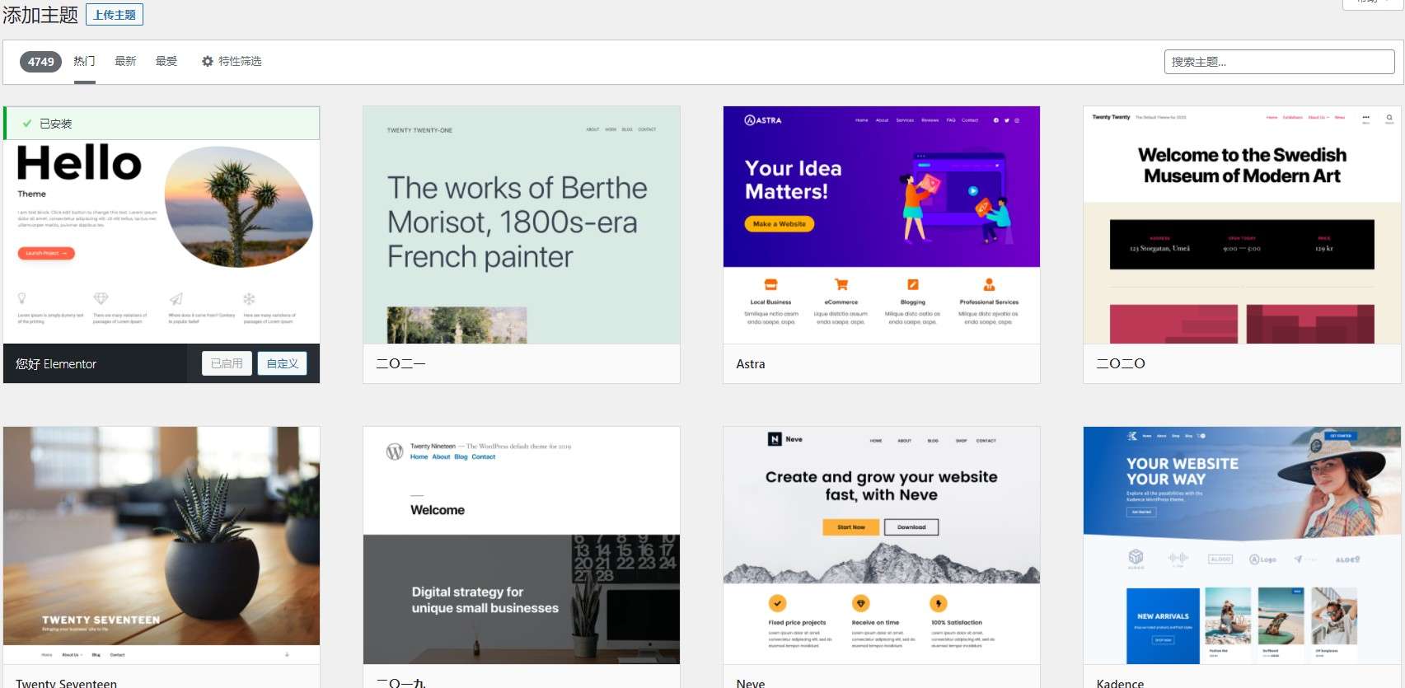Click the 已启用 activated button
Viewport: 1405px width, 688px height.
pos(227,363)
